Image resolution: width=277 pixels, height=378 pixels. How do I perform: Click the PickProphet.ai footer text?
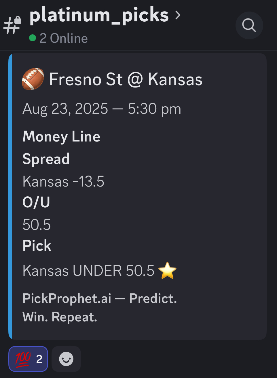click(x=100, y=308)
